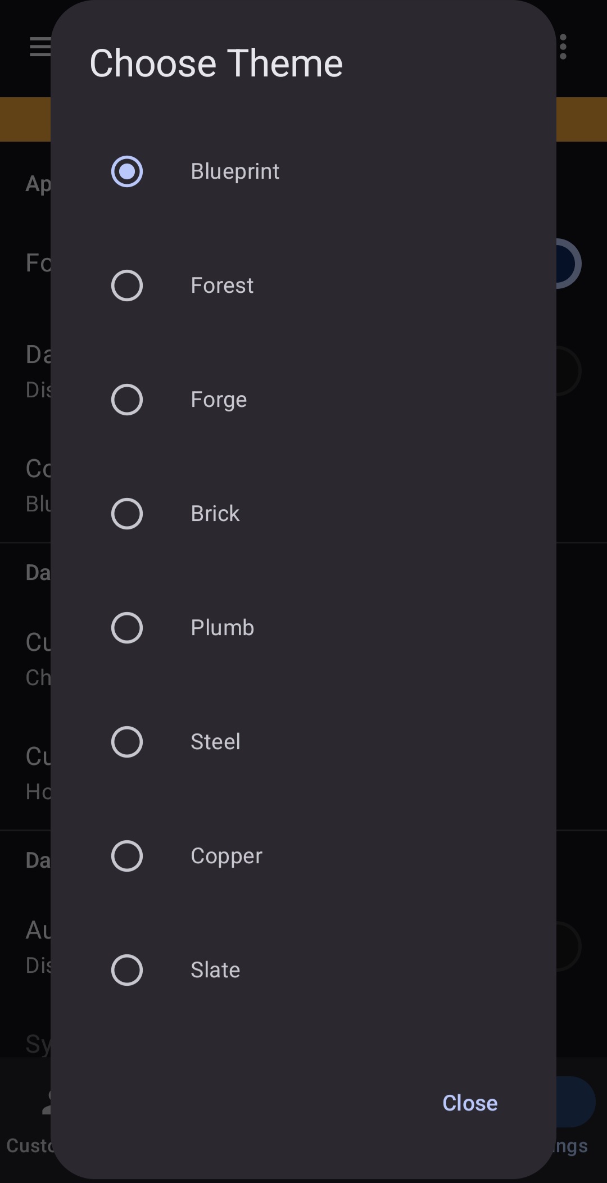
Task: Select the Plumb theme
Action: [127, 628]
